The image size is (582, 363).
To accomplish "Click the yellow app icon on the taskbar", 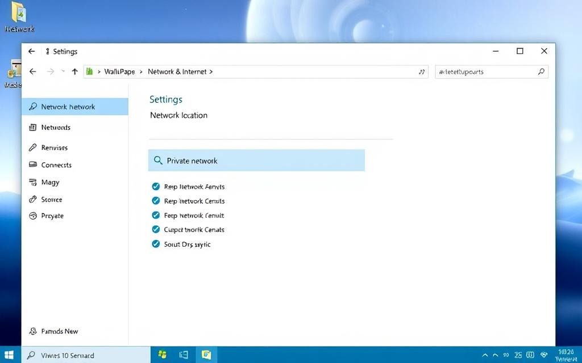I will tap(206, 355).
